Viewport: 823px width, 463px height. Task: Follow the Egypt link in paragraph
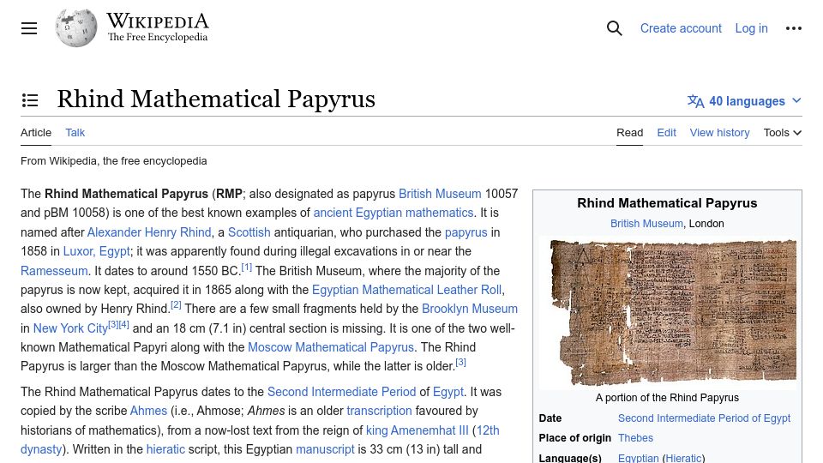tap(448, 392)
